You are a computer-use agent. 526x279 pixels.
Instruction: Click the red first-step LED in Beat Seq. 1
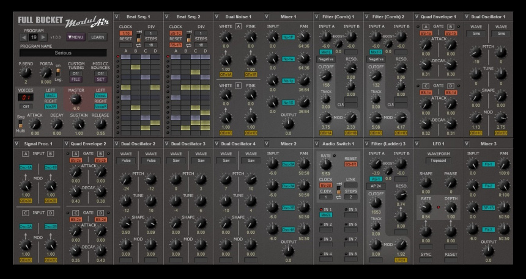coord(118,57)
